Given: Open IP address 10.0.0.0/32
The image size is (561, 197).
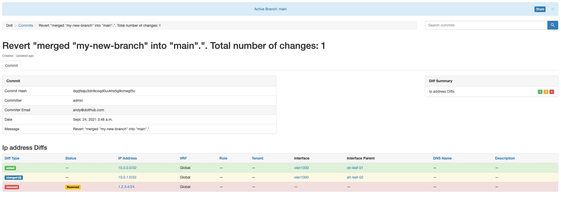Looking at the screenshot, I should (127, 168).
